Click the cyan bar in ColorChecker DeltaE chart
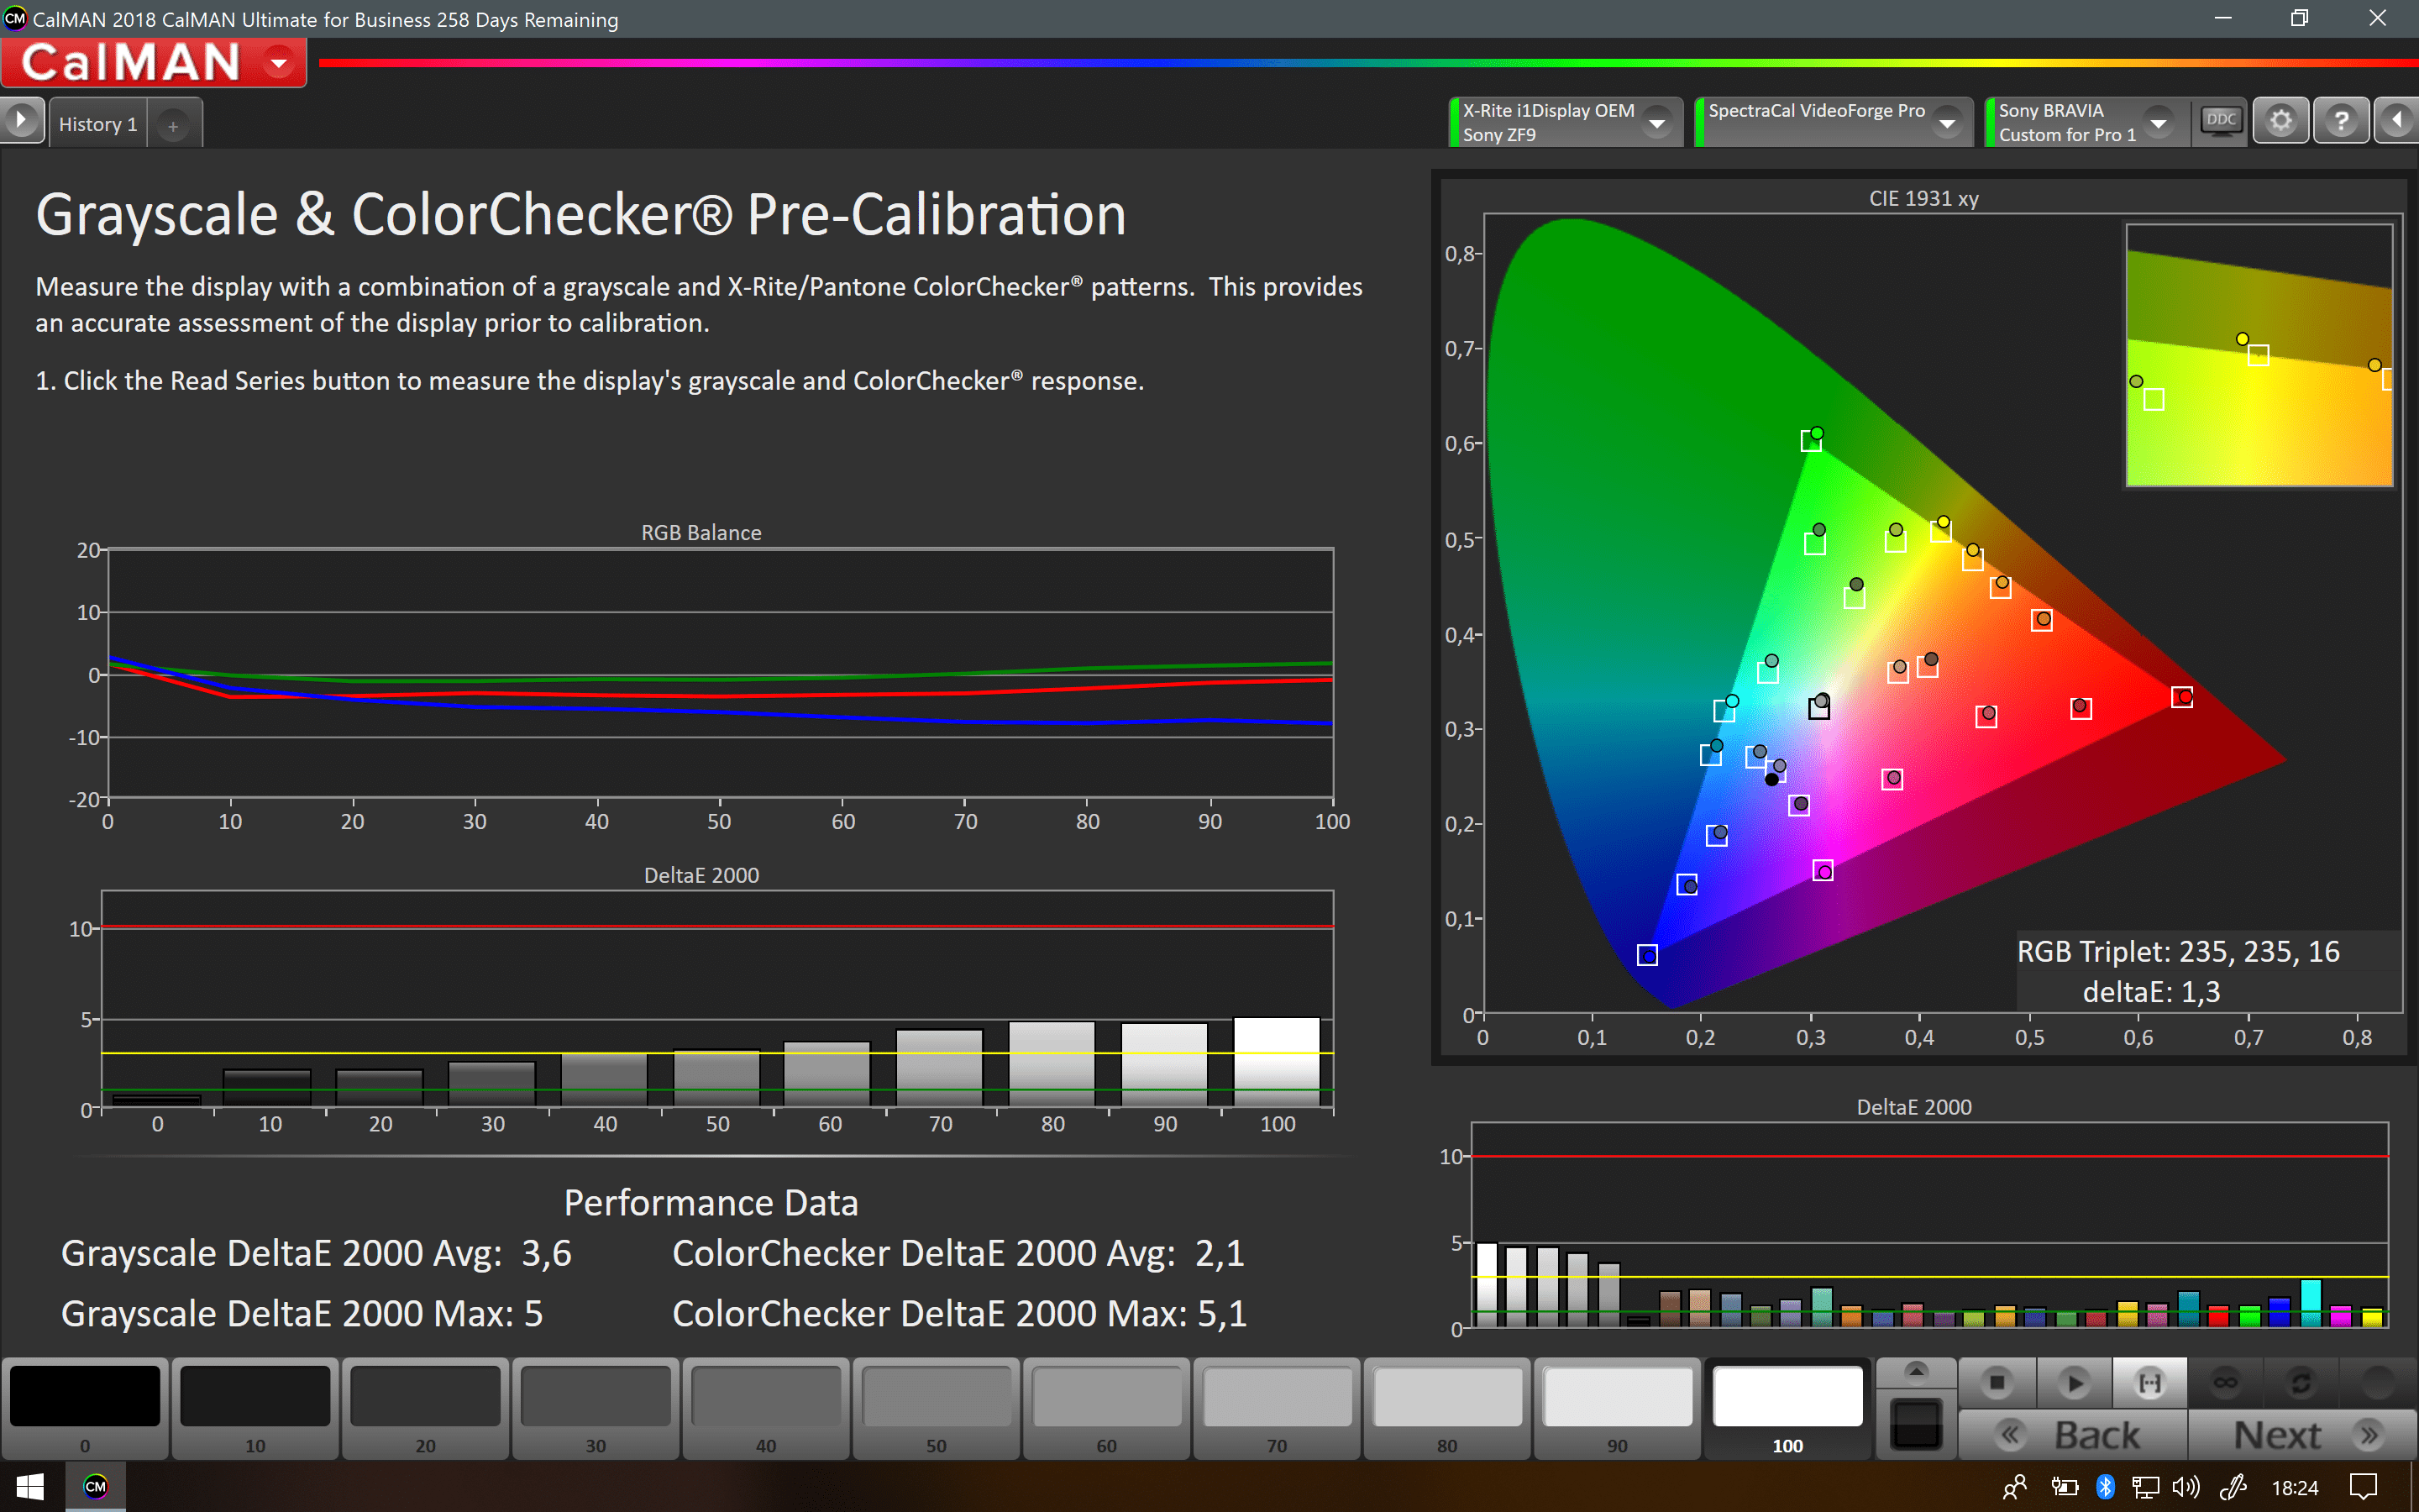Image resolution: width=2419 pixels, height=1512 pixels. (2311, 1303)
